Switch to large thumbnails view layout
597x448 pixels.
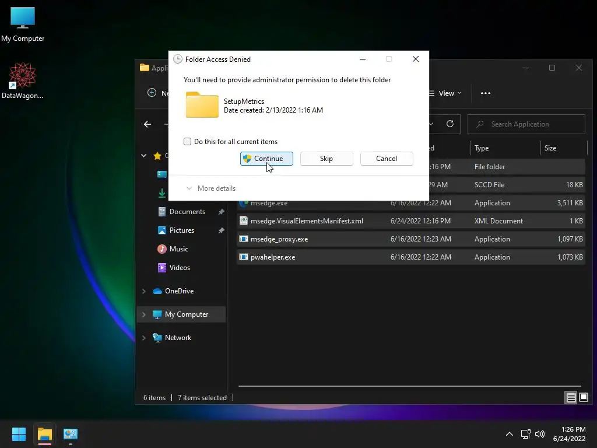pyautogui.click(x=583, y=398)
